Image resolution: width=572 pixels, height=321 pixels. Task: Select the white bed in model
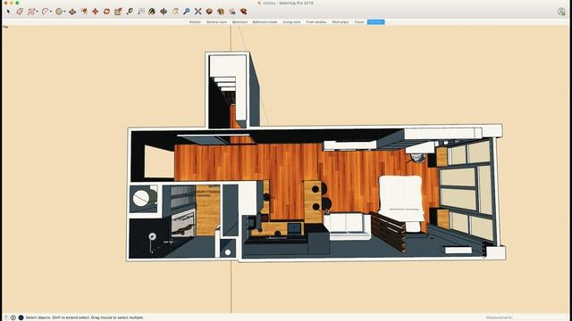pyautogui.click(x=401, y=199)
